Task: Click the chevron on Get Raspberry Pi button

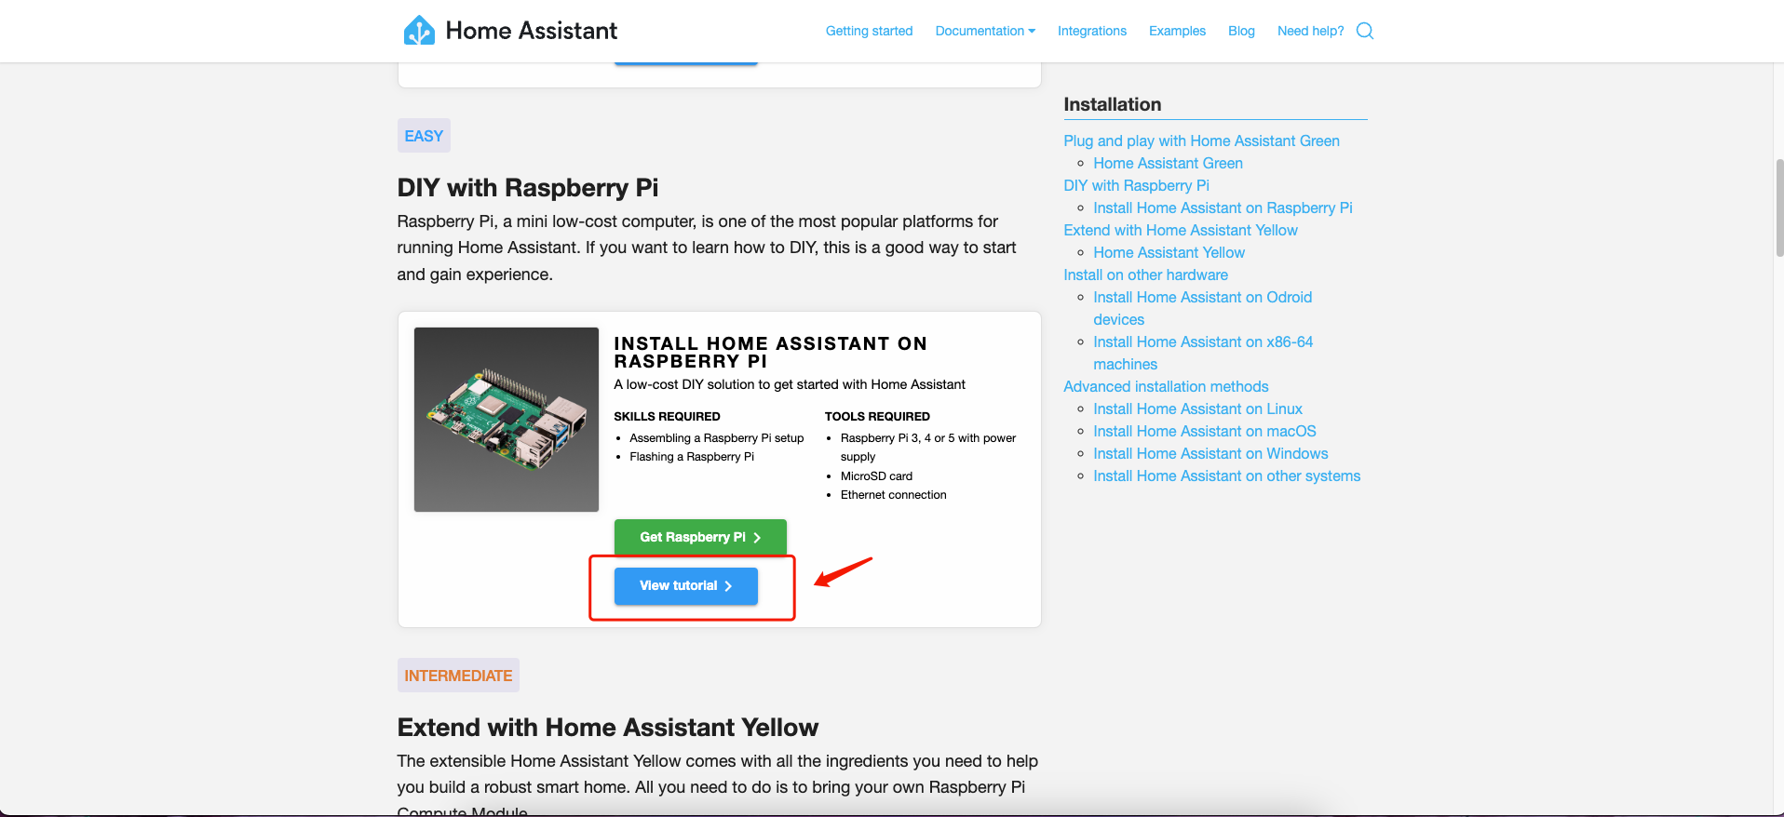Action: coord(757,538)
